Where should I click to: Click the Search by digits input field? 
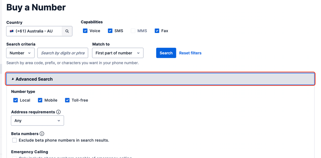(x=63, y=53)
